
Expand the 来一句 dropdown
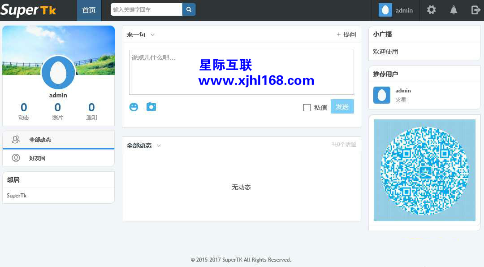click(152, 34)
